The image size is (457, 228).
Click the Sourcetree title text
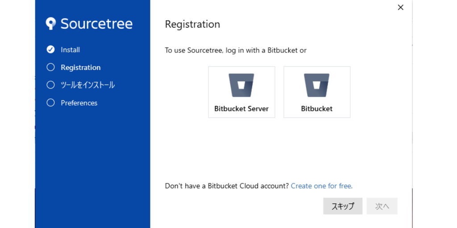[96, 24]
